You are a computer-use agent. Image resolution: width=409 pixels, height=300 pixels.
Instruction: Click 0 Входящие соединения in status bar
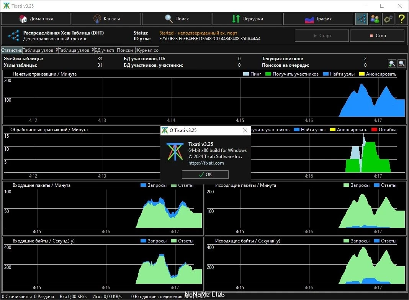point(157,297)
